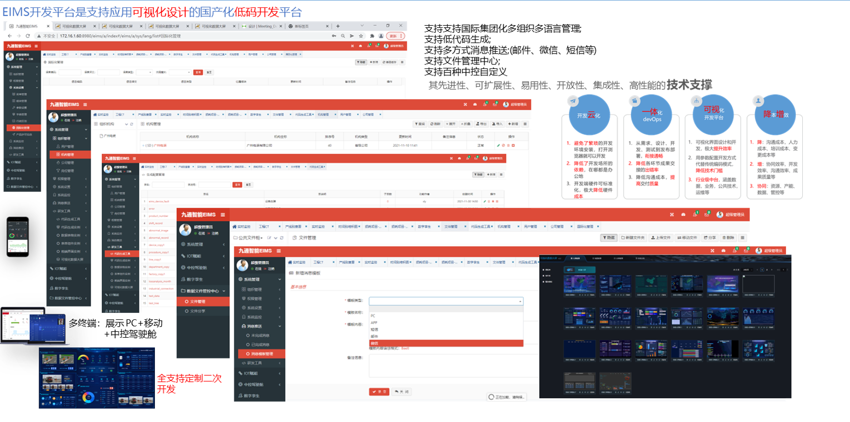Go back in the Chrome browser
The width and height of the screenshot is (850, 422).
9,36
